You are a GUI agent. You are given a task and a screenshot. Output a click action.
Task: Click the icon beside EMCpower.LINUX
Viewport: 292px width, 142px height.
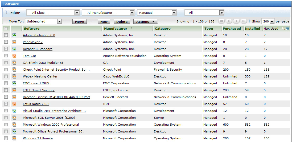[x=14, y=83]
